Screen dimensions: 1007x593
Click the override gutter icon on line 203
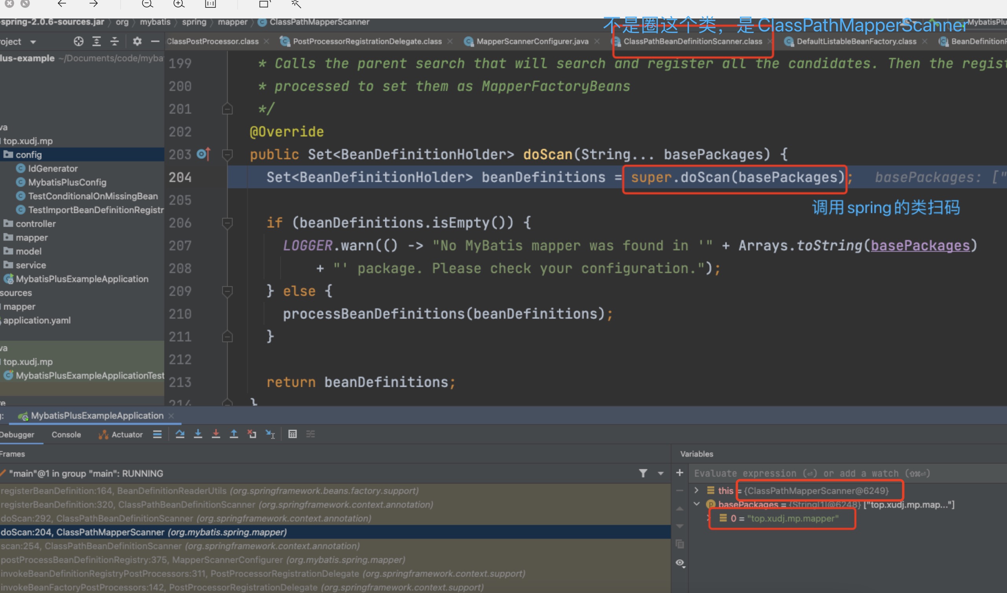(203, 154)
